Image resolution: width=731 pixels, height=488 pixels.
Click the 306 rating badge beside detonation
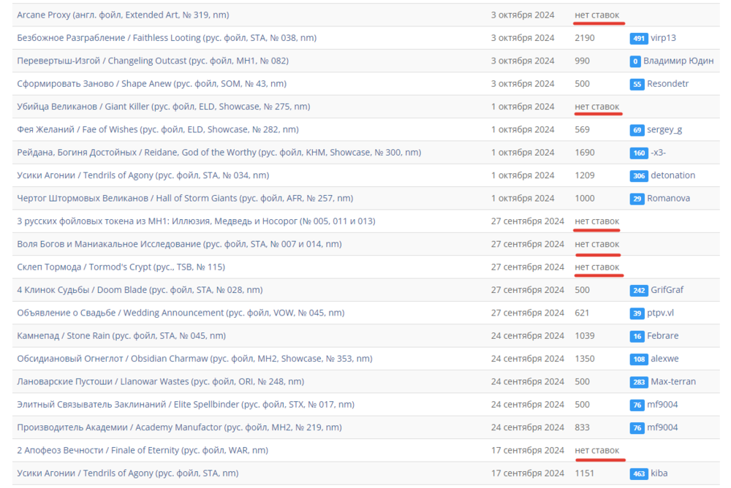coord(638,176)
